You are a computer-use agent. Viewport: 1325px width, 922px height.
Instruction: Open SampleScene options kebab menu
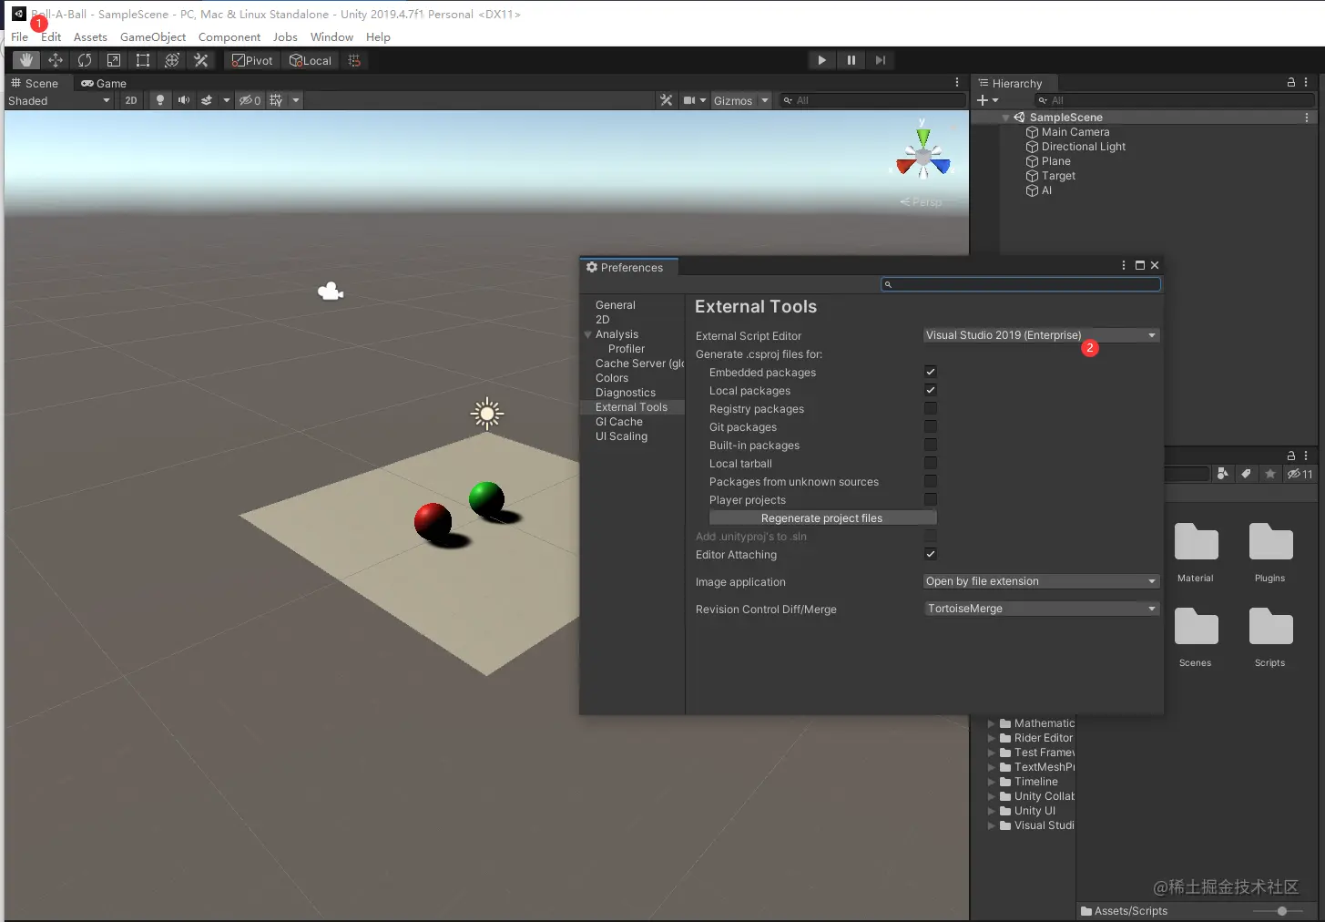(1307, 118)
